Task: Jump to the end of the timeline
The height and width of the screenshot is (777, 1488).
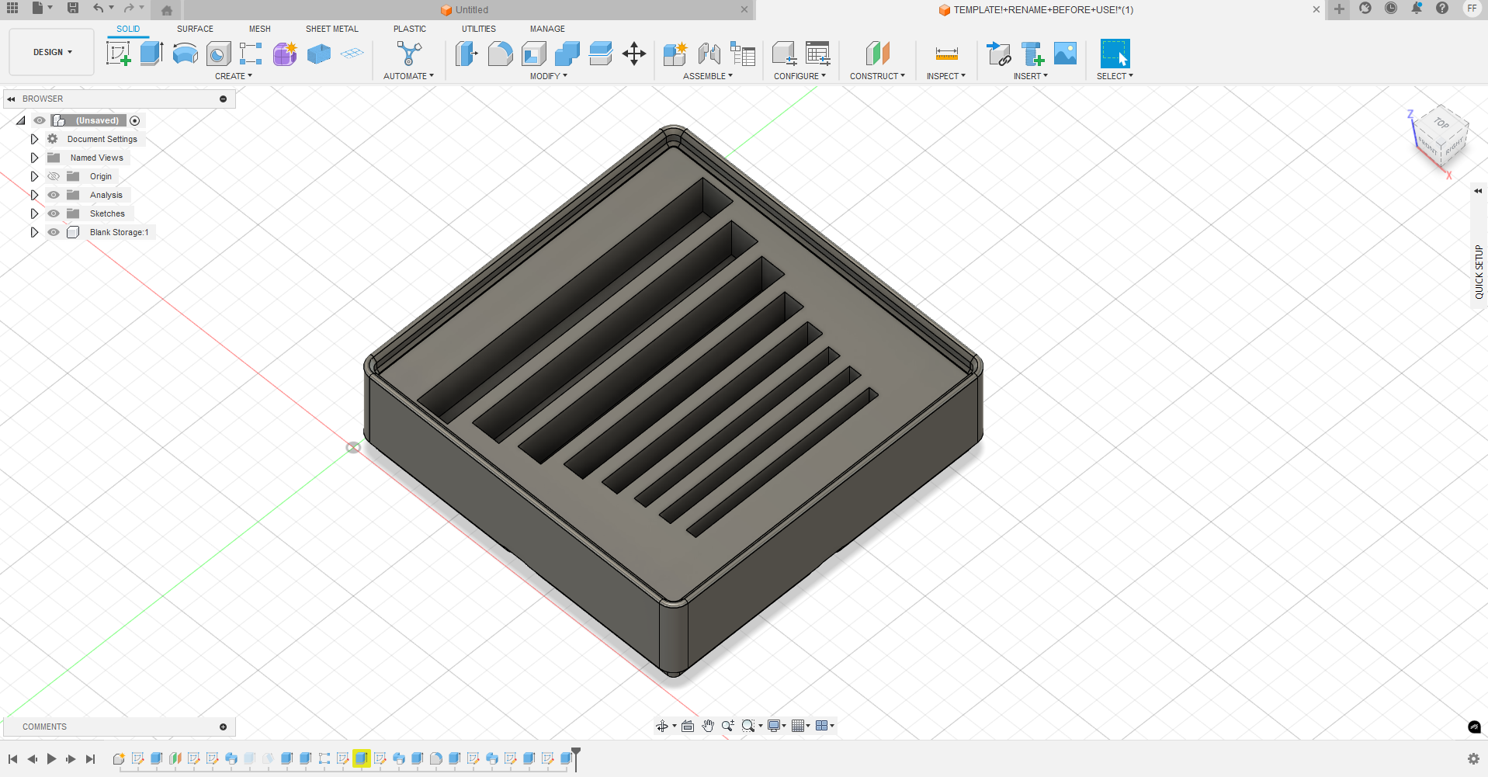Action: [x=90, y=759]
